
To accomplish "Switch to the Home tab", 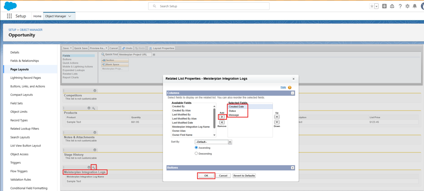I will [x=37, y=16].
